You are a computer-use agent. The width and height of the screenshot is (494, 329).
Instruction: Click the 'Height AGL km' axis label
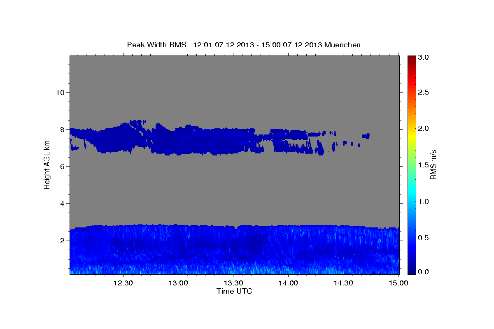pyautogui.click(x=47, y=164)
